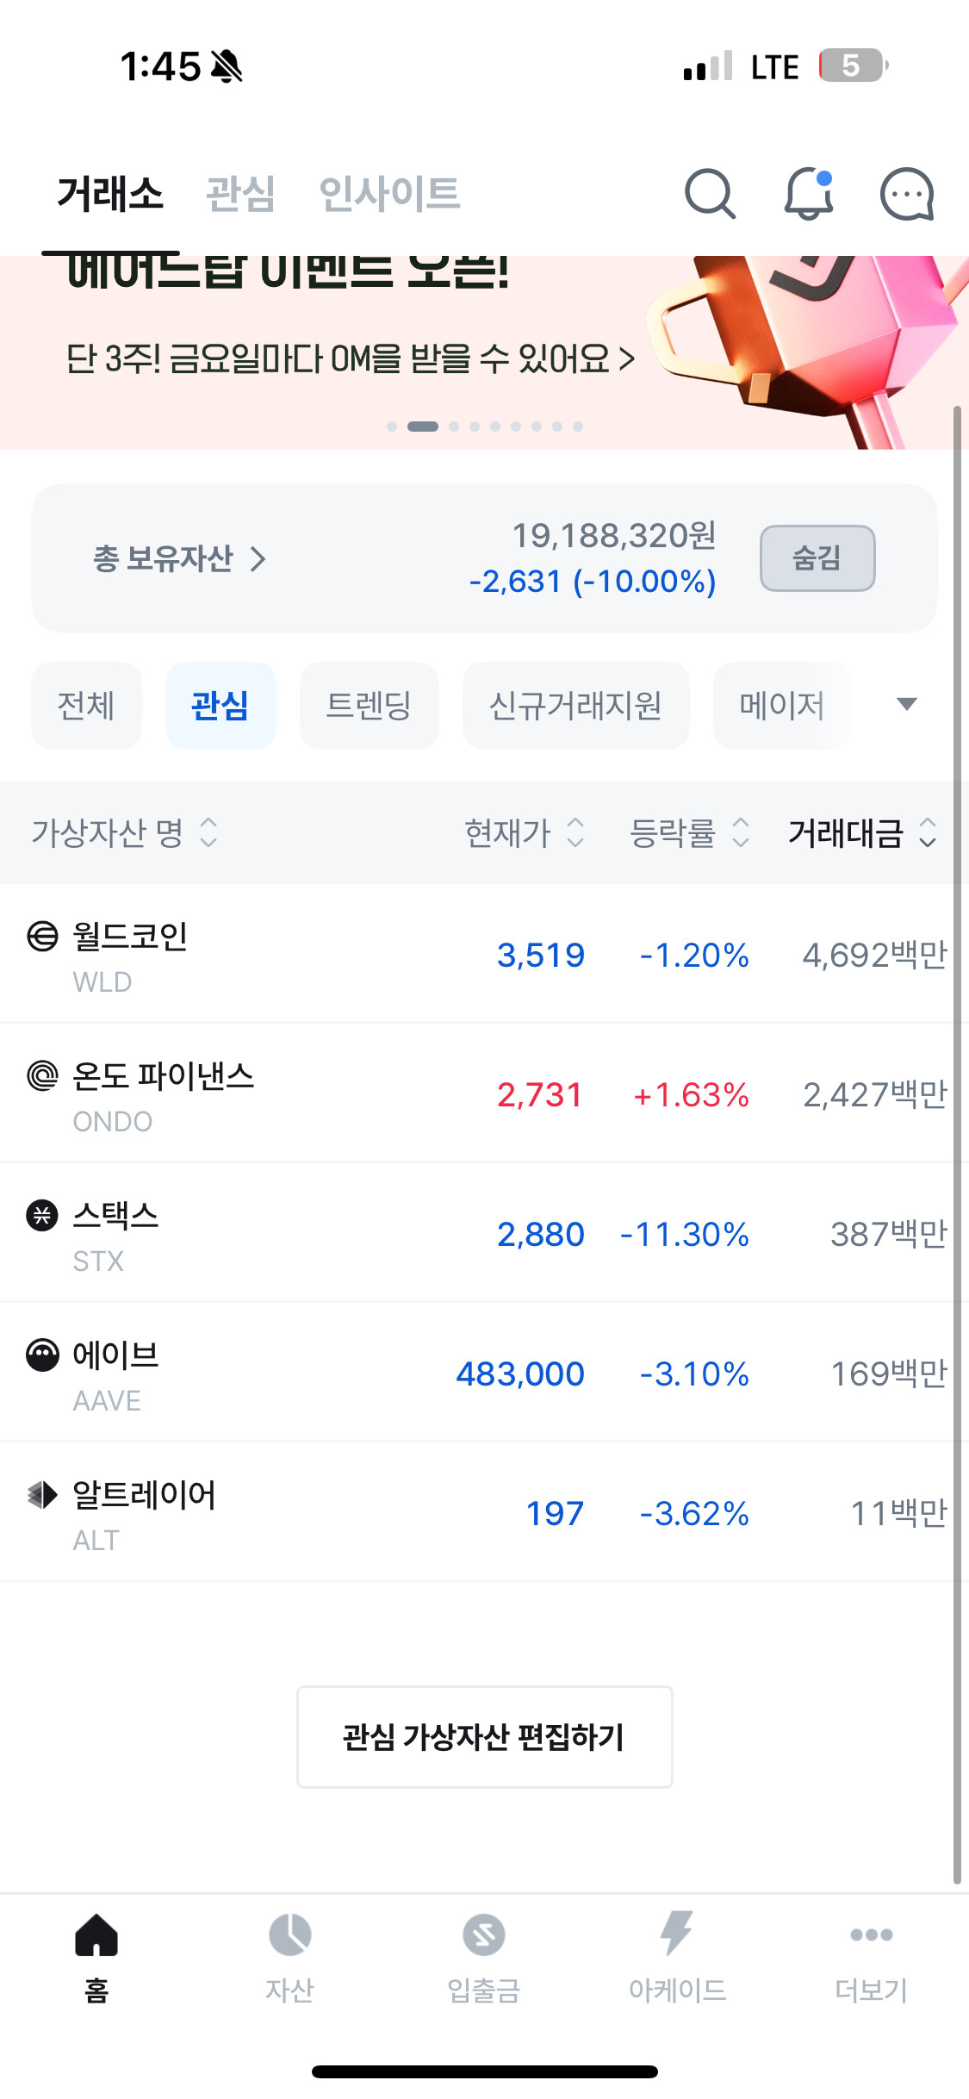Select the 트렌딩 filter tab
Screen dimensions: 969x2099
(x=369, y=706)
